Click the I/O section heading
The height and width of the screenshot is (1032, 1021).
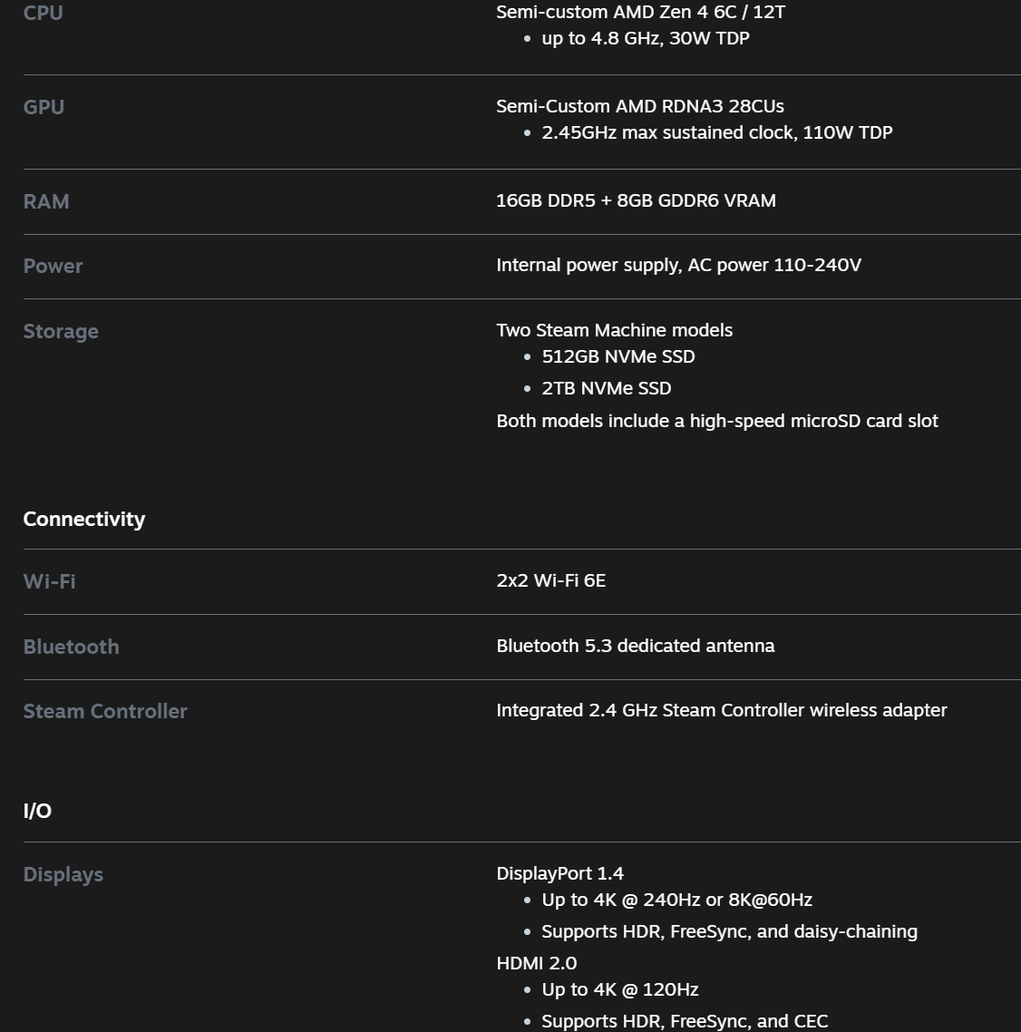click(x=37, y=811)
